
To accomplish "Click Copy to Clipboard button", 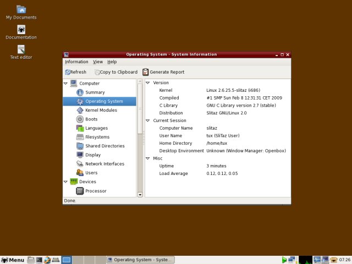I will pos(116,72).
